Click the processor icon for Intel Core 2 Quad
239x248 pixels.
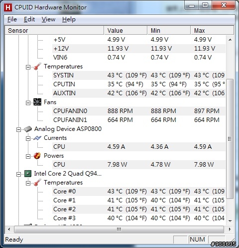pos(28,174)
